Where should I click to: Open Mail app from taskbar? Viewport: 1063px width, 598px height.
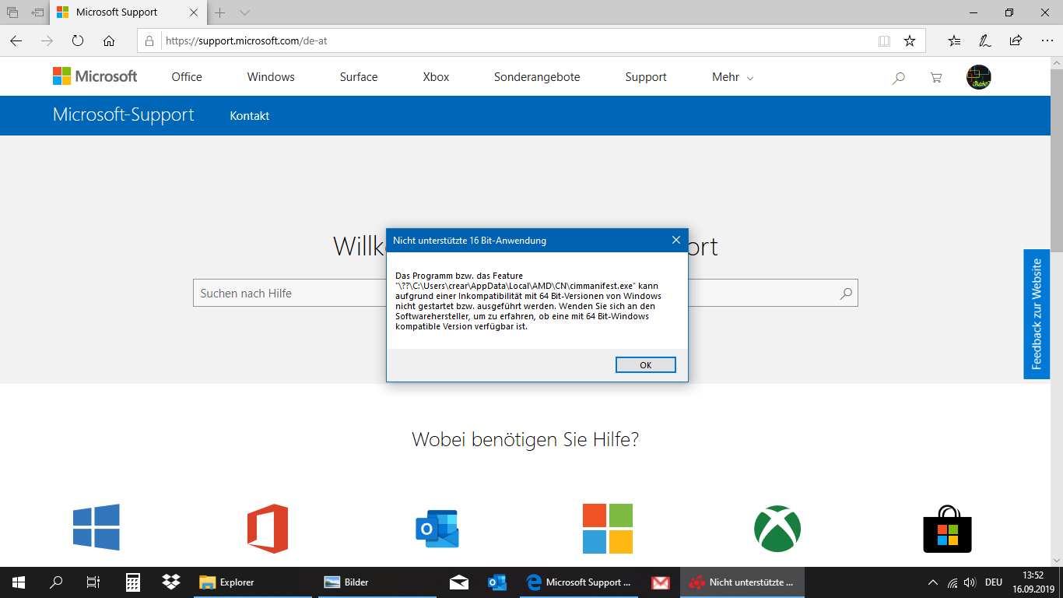point(459,582)
